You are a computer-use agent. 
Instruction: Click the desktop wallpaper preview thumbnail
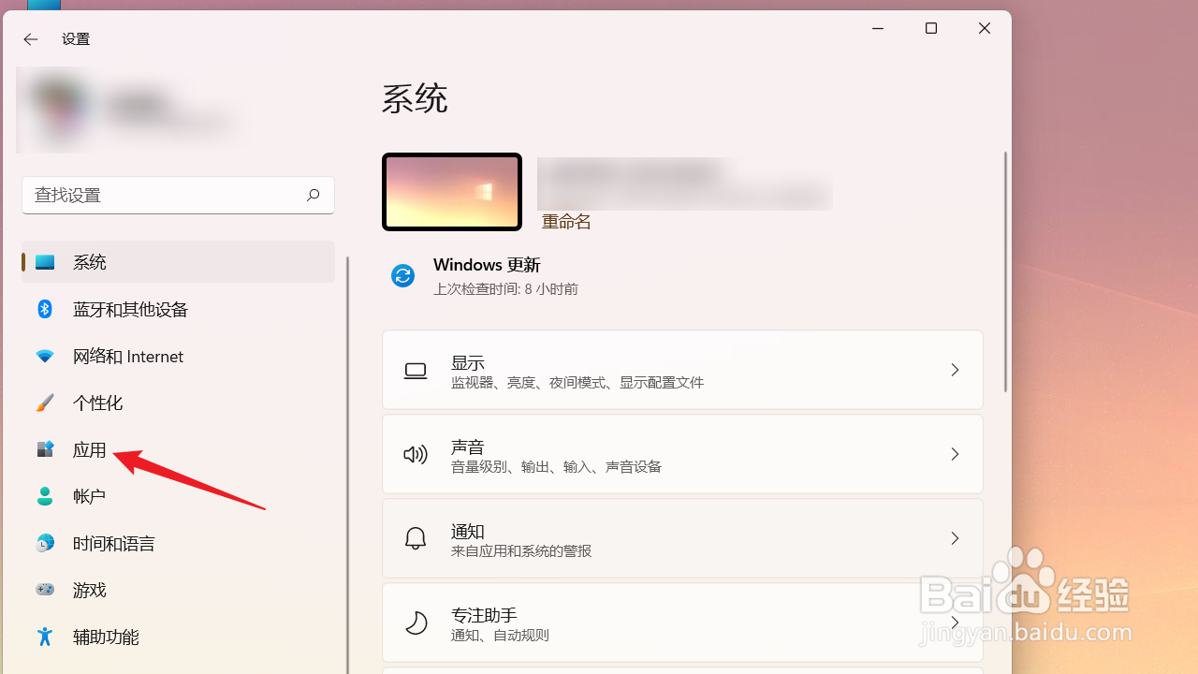click(451, 191)
